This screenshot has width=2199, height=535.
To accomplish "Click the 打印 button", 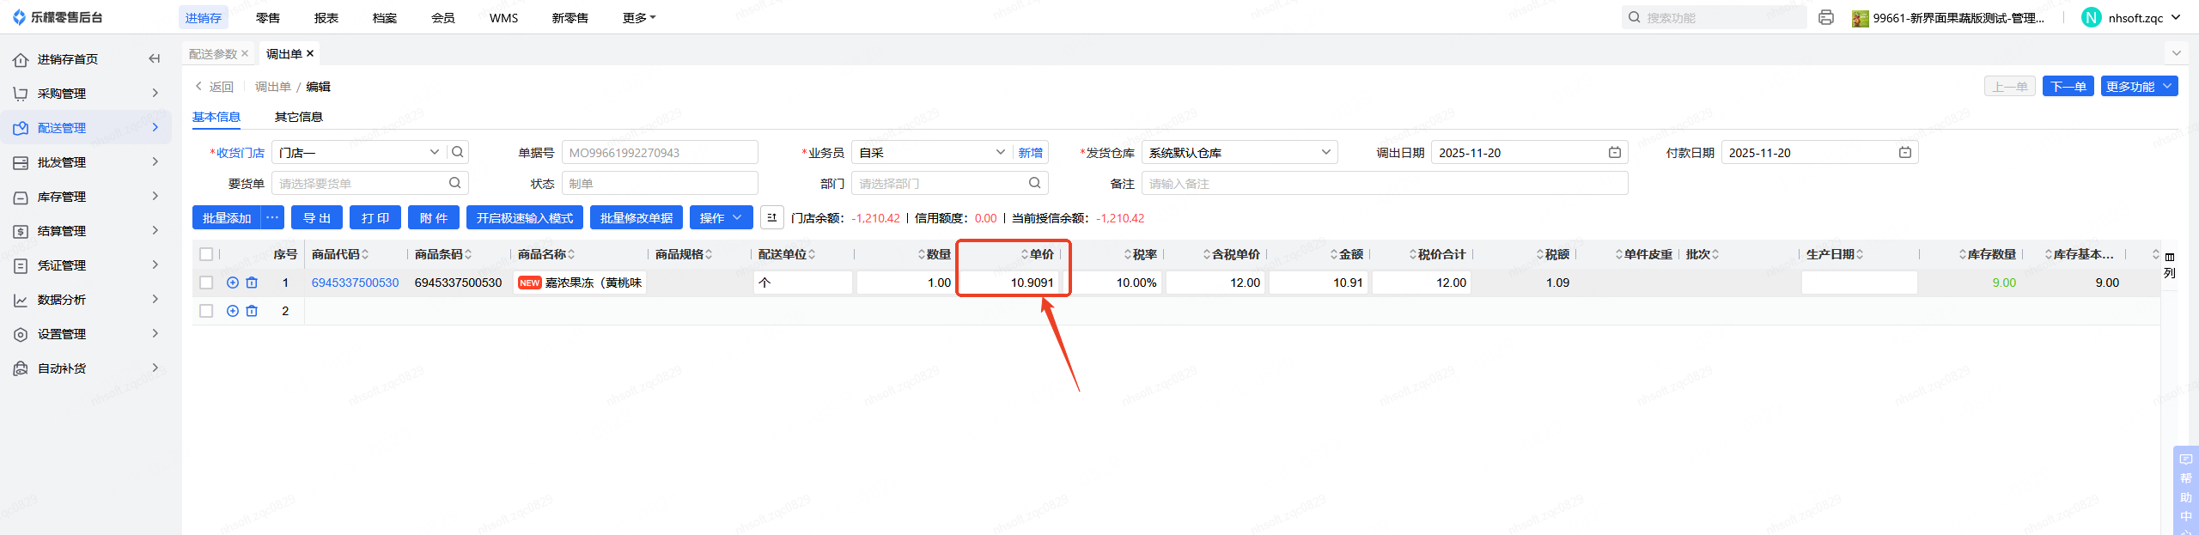I will (375, 218).
